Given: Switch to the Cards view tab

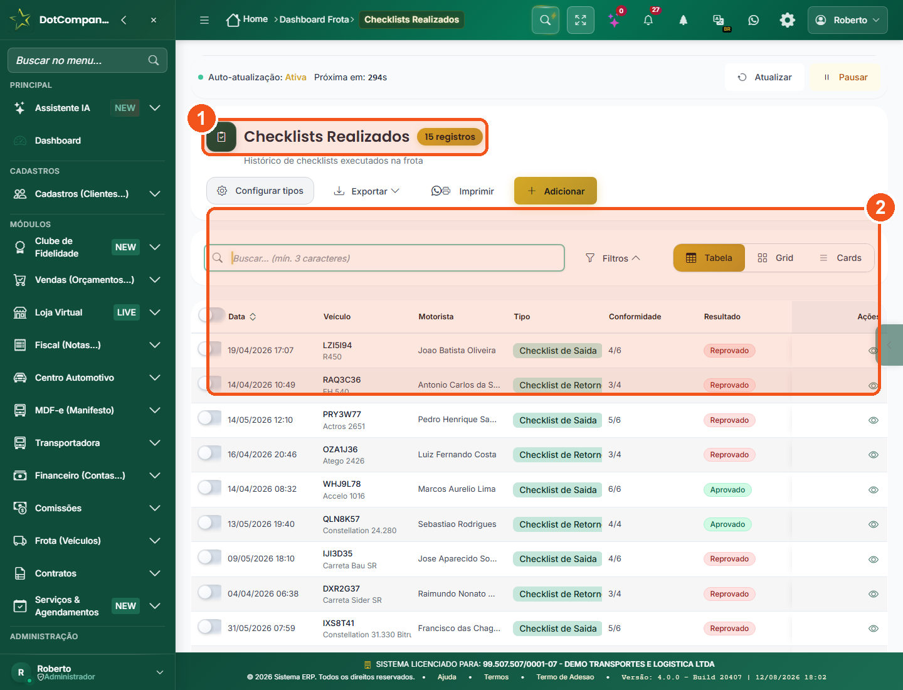Looking at the screenshot, I should pyautogui.click(x=840, y=258).
